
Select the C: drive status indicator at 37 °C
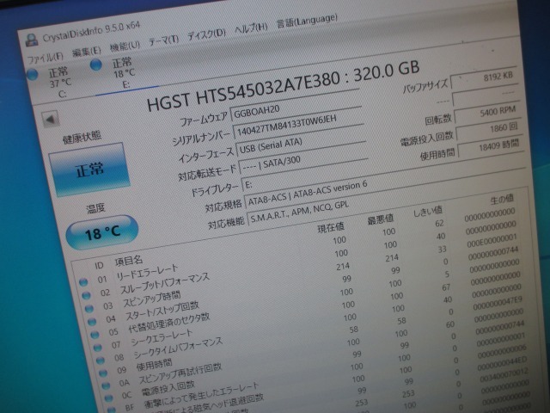pyautogui.click(x=33, y=75)
